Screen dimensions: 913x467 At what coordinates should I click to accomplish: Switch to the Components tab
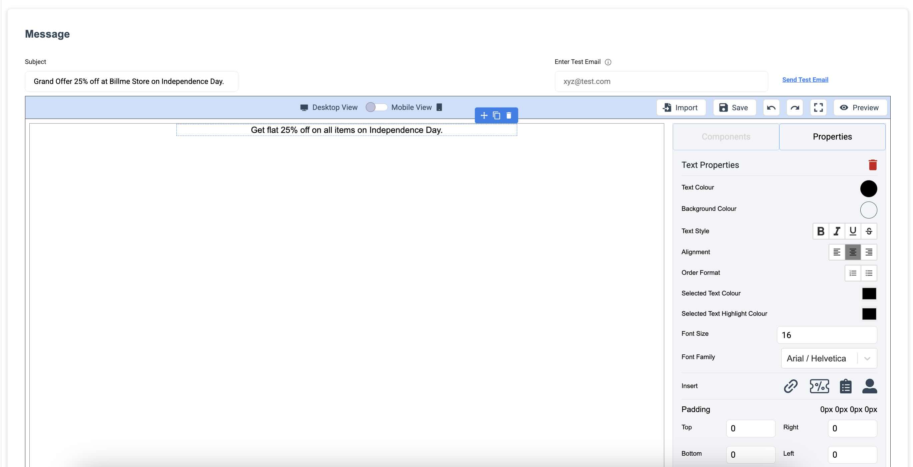(x=726, y=137)
